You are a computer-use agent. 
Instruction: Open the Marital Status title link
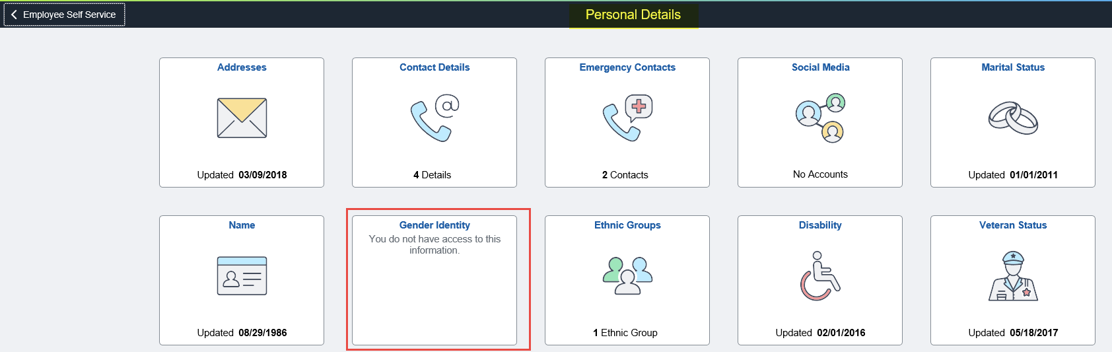[x=1013, y=67]
